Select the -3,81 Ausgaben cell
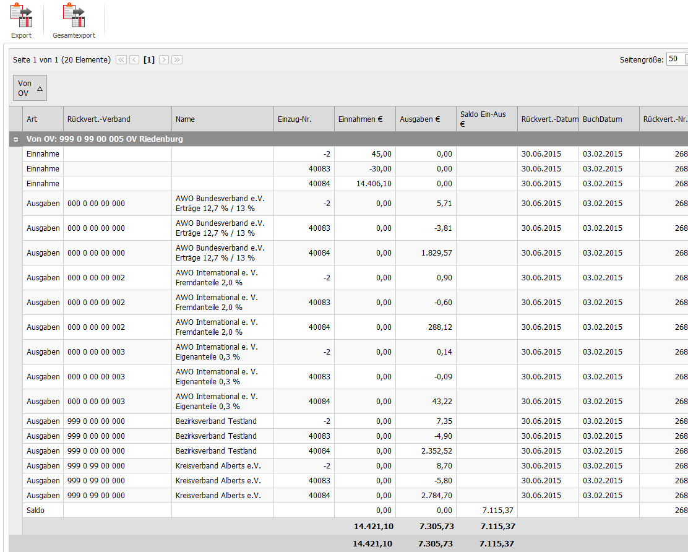This screenshot has width=688, height=552. (x=426, y=228)
